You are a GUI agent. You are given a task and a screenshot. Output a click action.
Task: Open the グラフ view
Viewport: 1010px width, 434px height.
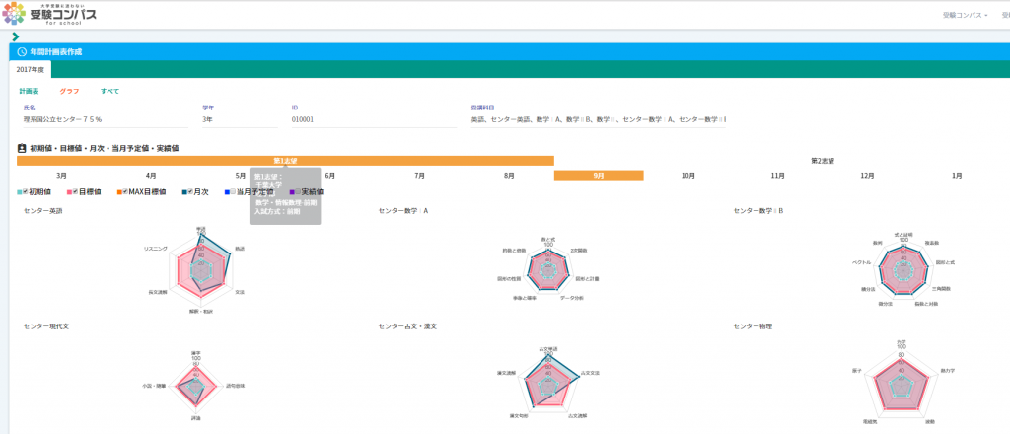69,91
